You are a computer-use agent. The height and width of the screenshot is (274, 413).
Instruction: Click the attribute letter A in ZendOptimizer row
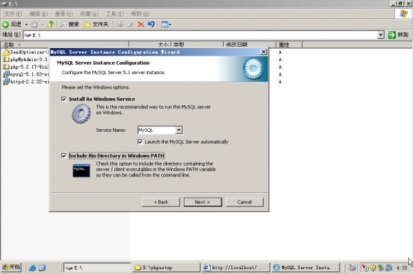pyautogui.click(x=280, y=52)
